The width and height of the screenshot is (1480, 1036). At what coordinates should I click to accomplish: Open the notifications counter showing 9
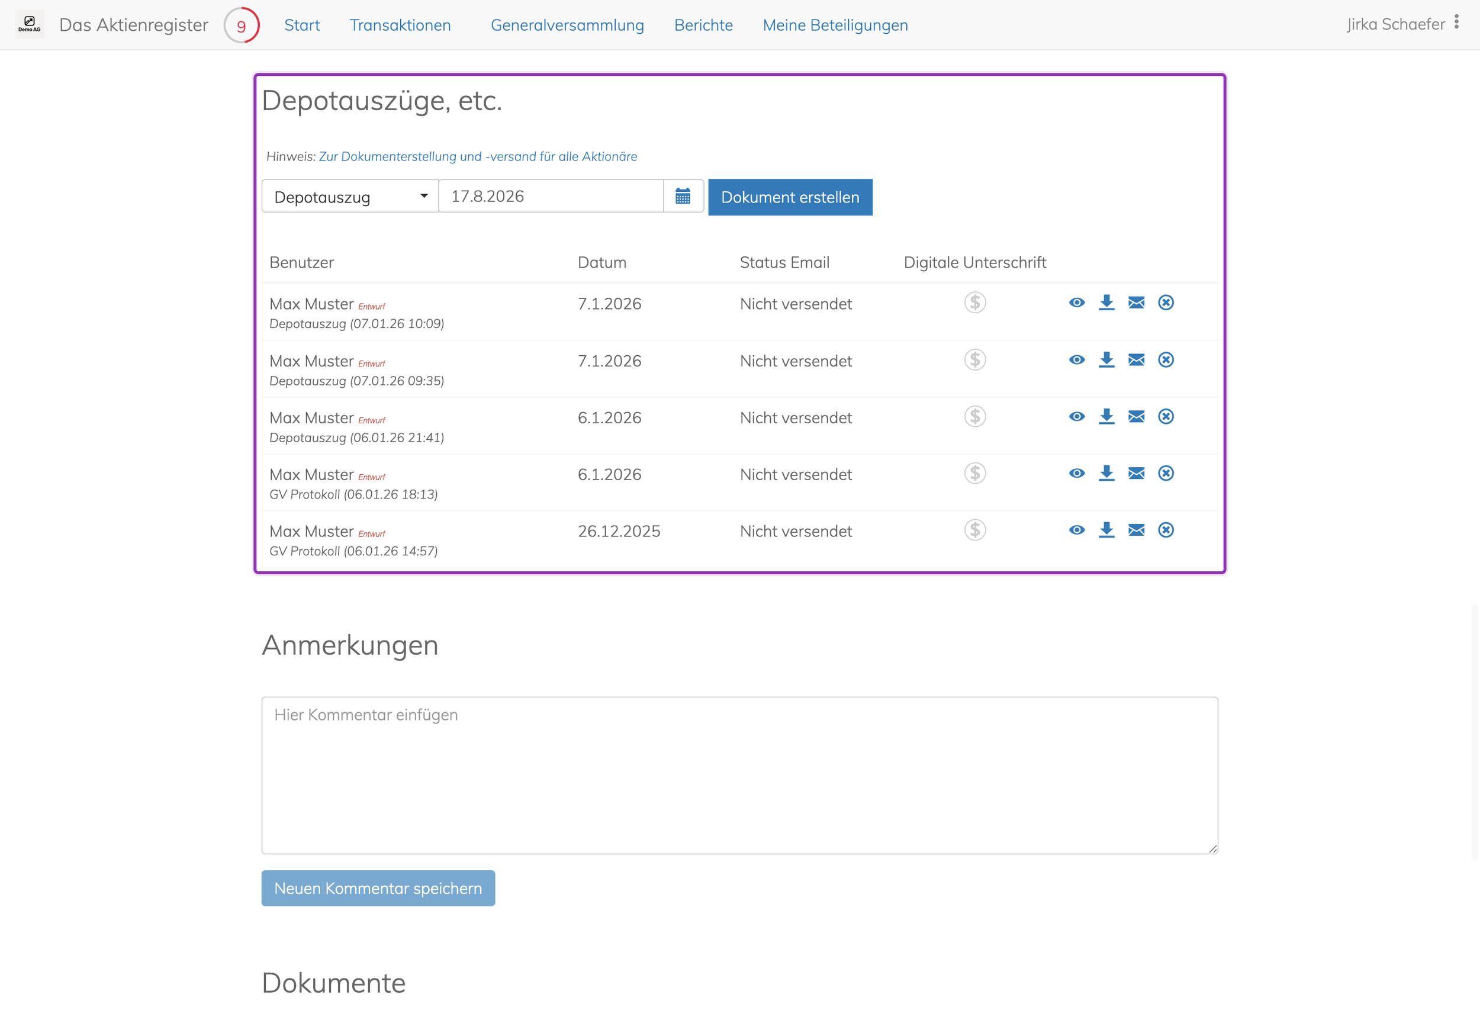[x=241, y=25]
